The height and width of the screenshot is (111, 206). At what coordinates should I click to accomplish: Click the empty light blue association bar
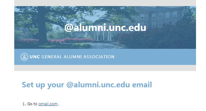click(x=155, y=57)
